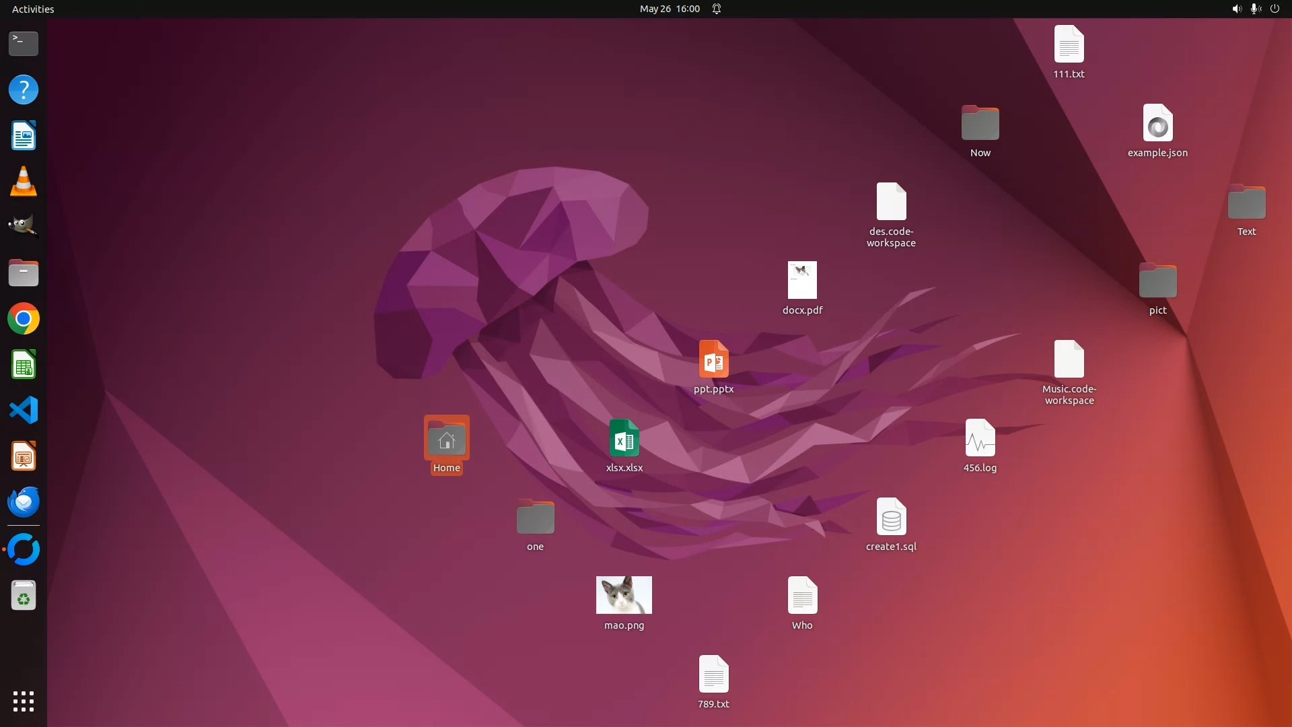Open the Terminal from the dock
Screen dimensions: 1292x727
click(x=24, y=44)
